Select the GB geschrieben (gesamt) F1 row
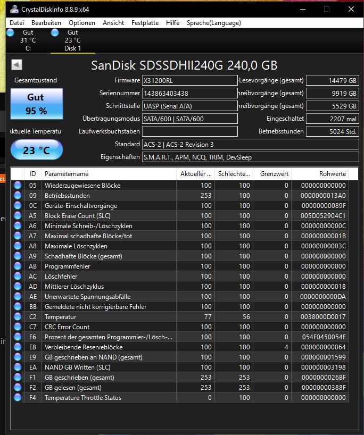The image size is (364, 435). coord(180,377)
